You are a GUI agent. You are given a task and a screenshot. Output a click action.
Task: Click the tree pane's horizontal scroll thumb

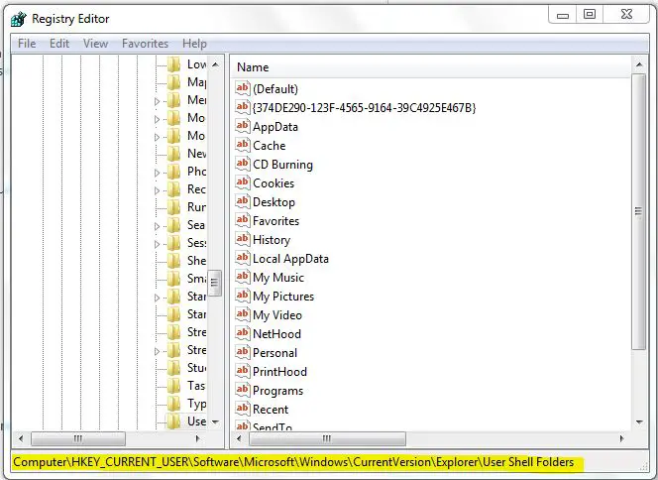[x=78, y=439]
